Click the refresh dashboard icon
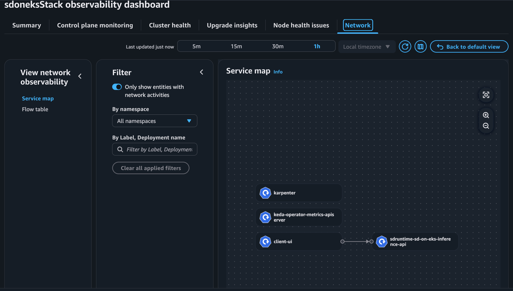Viewport: 513px width, 291px height. [405, 47]
